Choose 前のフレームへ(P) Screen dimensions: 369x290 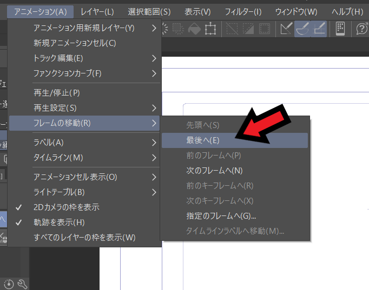tap(235, 156)
